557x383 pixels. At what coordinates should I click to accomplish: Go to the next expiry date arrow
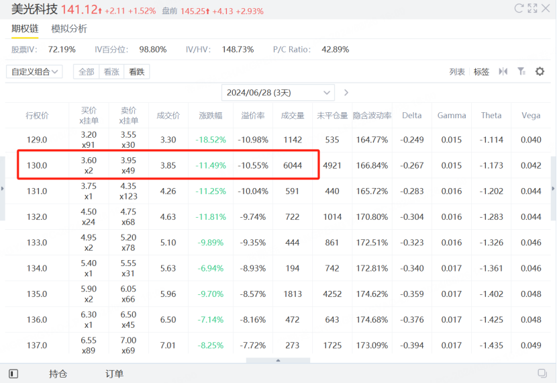pyautogui.click(x=346, y=93)
